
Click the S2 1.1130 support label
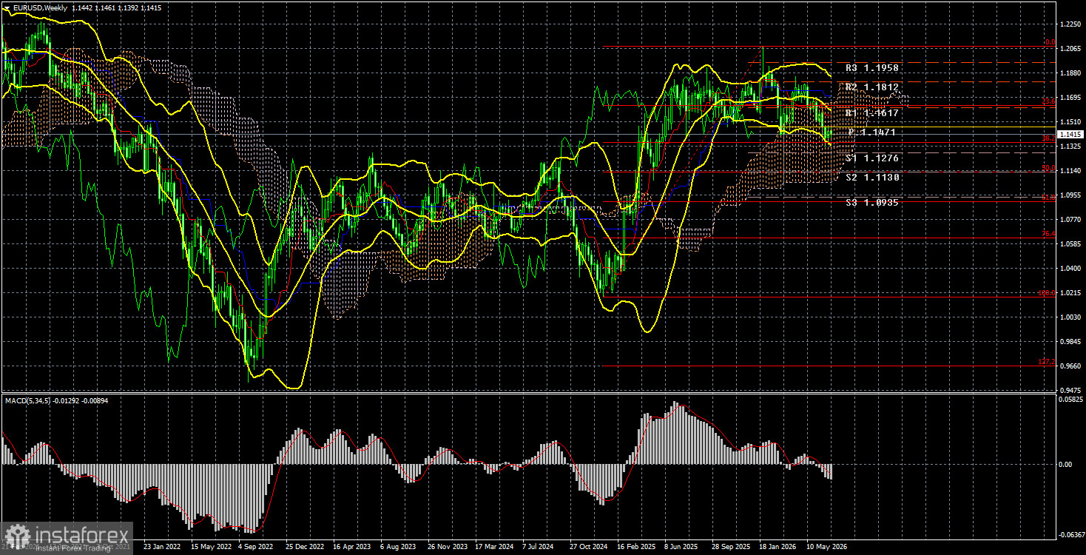872,178
